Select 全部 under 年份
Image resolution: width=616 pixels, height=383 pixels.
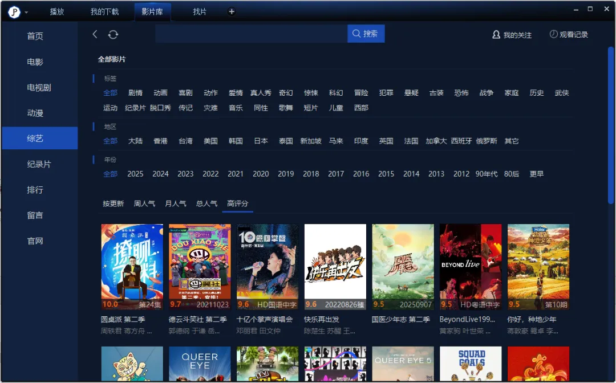tap(111, 174)
